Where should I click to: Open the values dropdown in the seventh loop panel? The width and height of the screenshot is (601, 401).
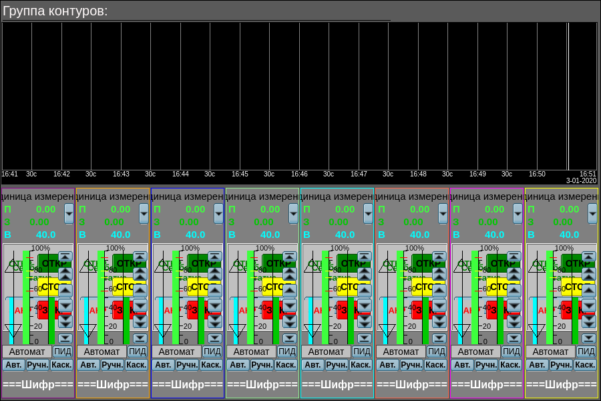coord(518,214)
